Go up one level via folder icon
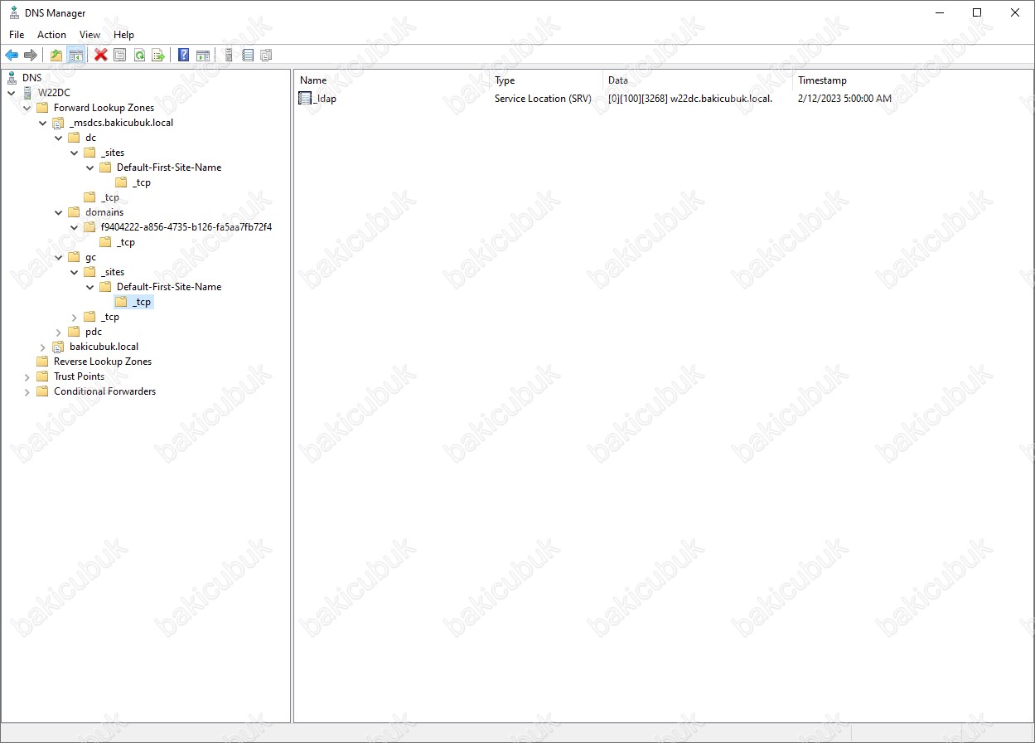The height and width of the screenshot is (743, 1035). point(56,56)
